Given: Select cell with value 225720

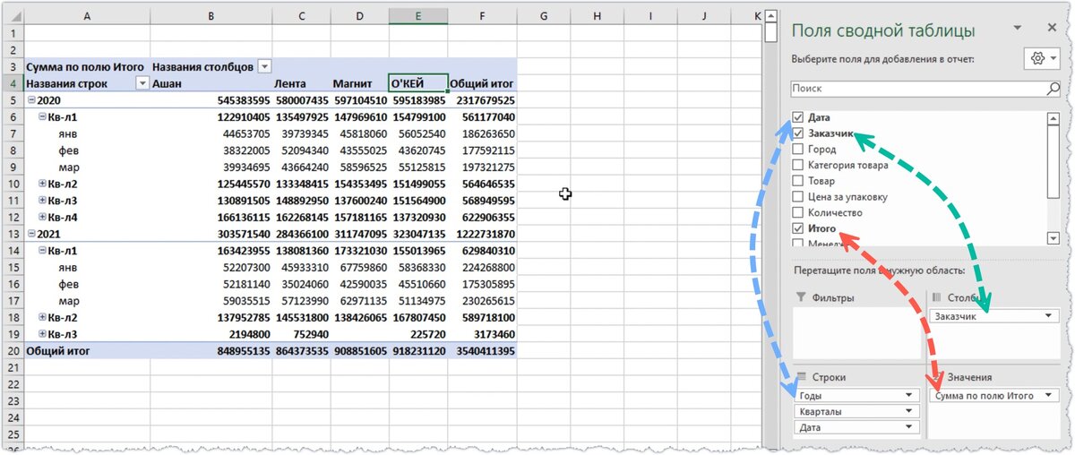Looking at the screenshot, I should click(x=418, y=333).
